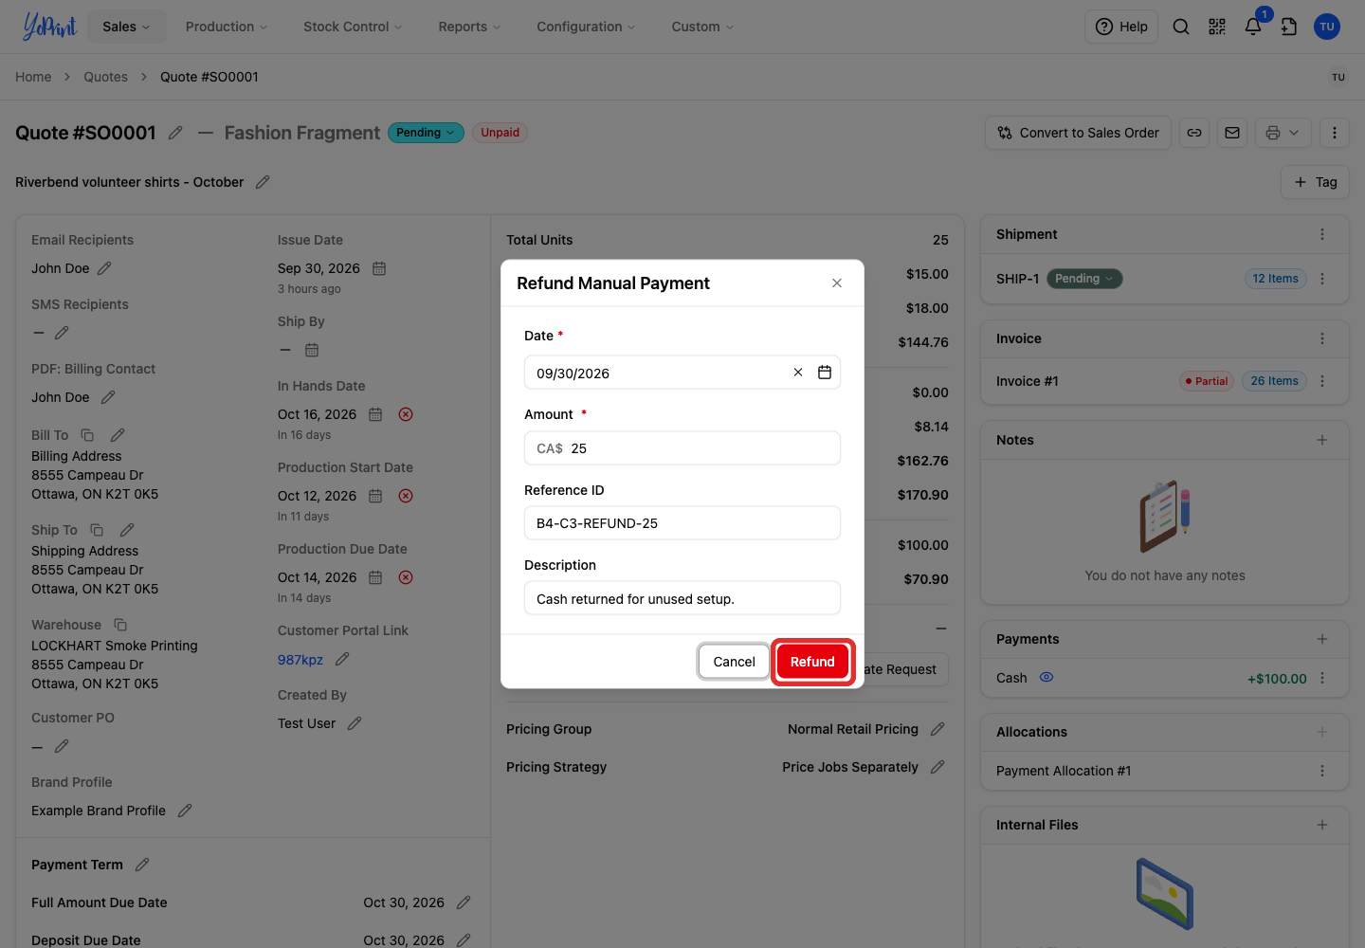Clear the In Hands Date with red X

tap(406, 414)
